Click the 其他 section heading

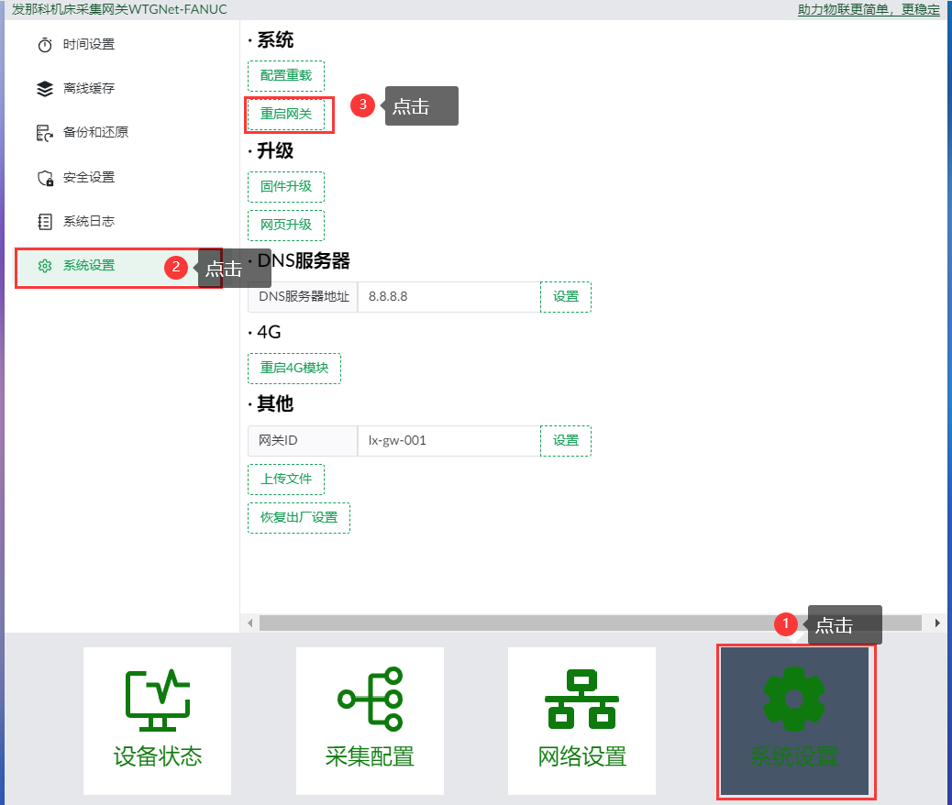coord(275,403)
